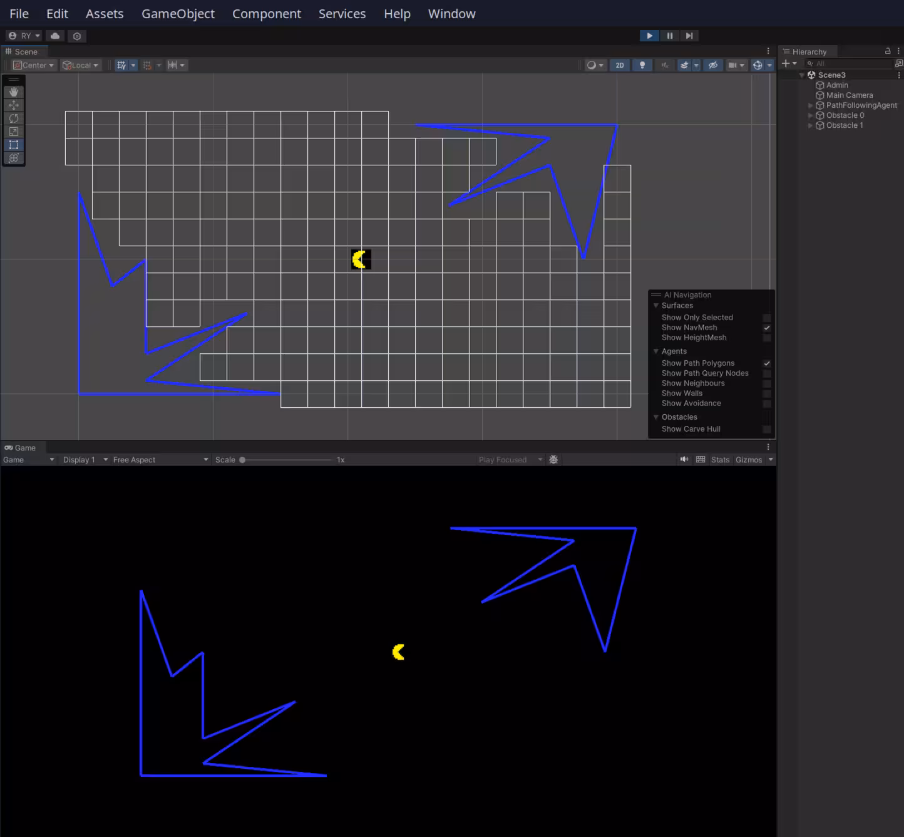Uncheck Show NavMesh checkbox
Viewport: 904px width, 837px height.
pyautogui.click(x=767, y=328)
